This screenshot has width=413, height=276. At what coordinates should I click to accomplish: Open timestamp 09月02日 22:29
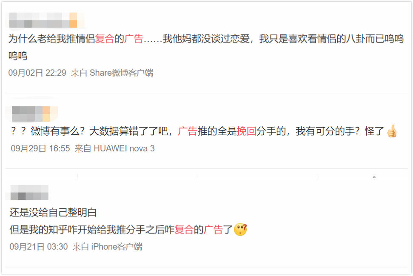coord(37,73)
